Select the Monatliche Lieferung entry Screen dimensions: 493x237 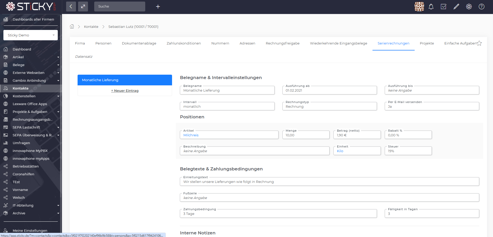coord(125,80)
